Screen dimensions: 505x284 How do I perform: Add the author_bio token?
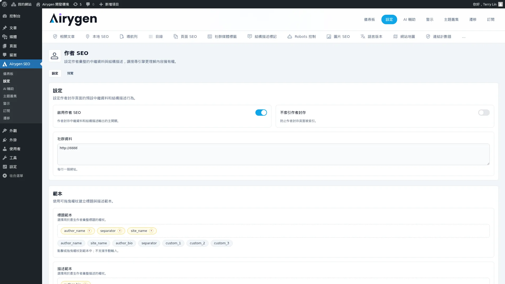(124, 243)
